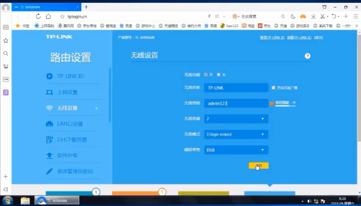Click the game controller icon in toolbar
The height and width of the screenshot is (206, 361).
click(303, 16)
